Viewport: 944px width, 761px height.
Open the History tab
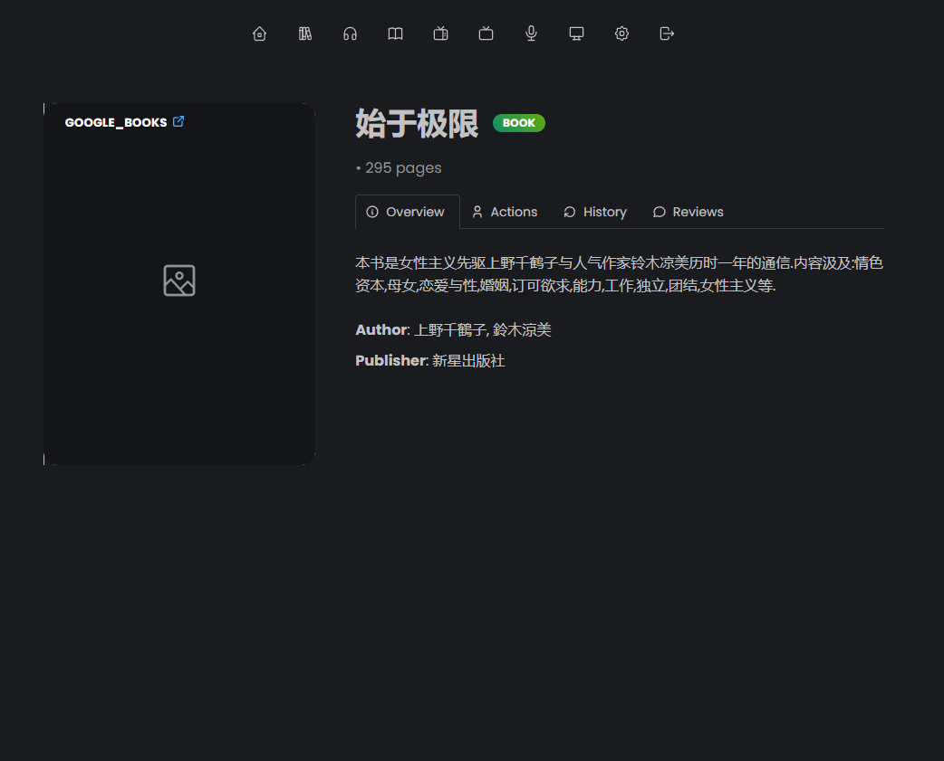(x=595, y=212)
